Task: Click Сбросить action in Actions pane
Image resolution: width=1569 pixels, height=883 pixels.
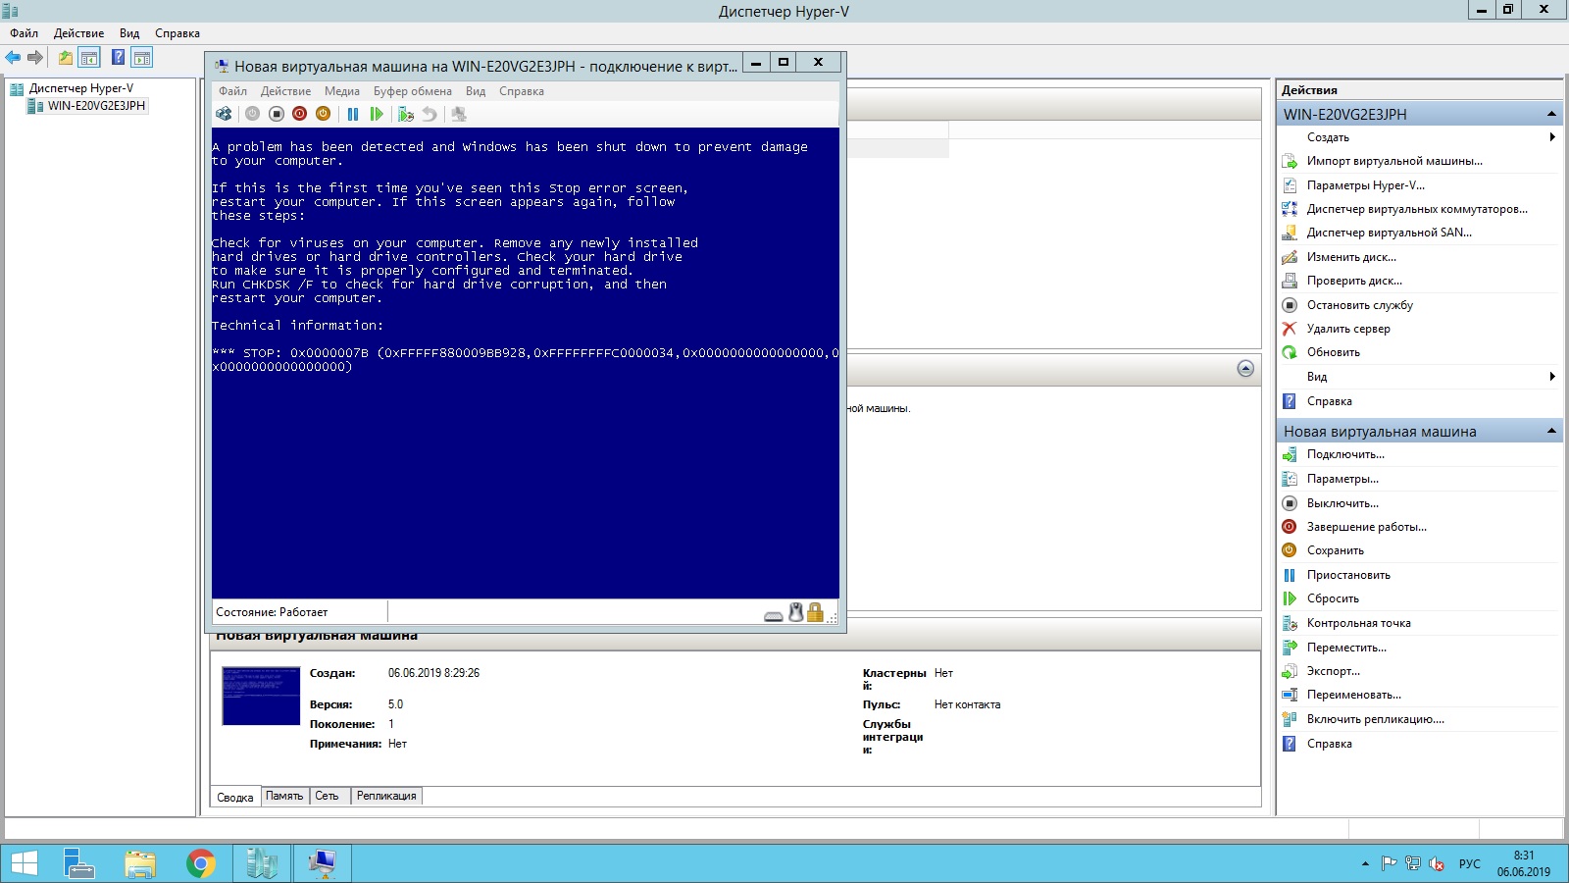Action: pos(1333,598)
